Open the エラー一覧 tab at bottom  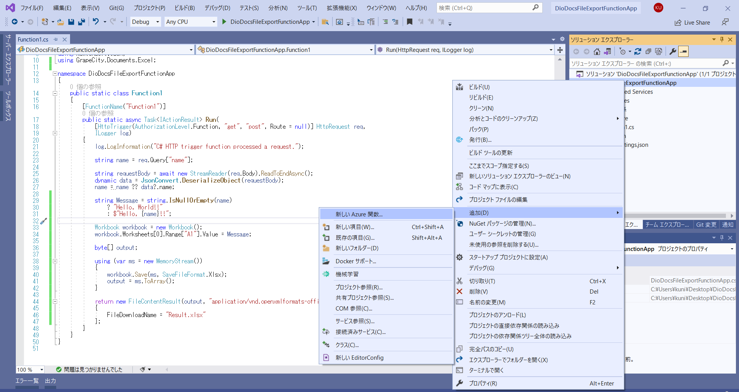point(27,381)
